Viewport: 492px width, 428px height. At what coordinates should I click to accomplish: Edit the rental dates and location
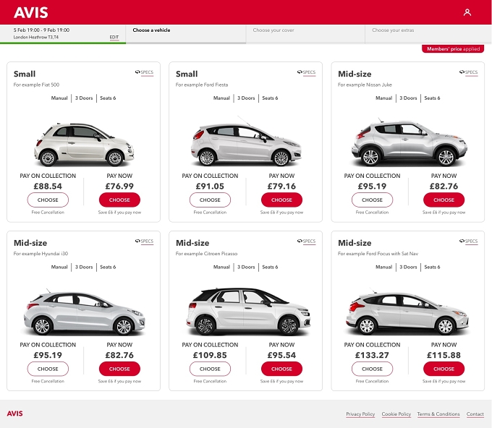coord(114,37)
